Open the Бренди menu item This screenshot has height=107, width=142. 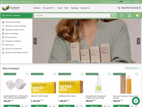pyautogui.click(x=75, y=8)
